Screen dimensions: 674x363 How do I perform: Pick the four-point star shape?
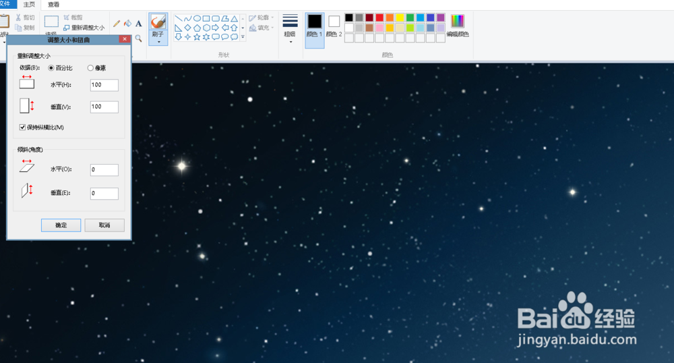tap(188, 37)
